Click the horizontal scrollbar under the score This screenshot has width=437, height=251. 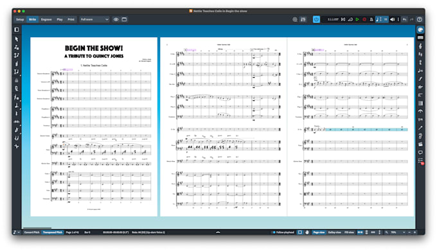pyautogui.click(x=37, y=228)
